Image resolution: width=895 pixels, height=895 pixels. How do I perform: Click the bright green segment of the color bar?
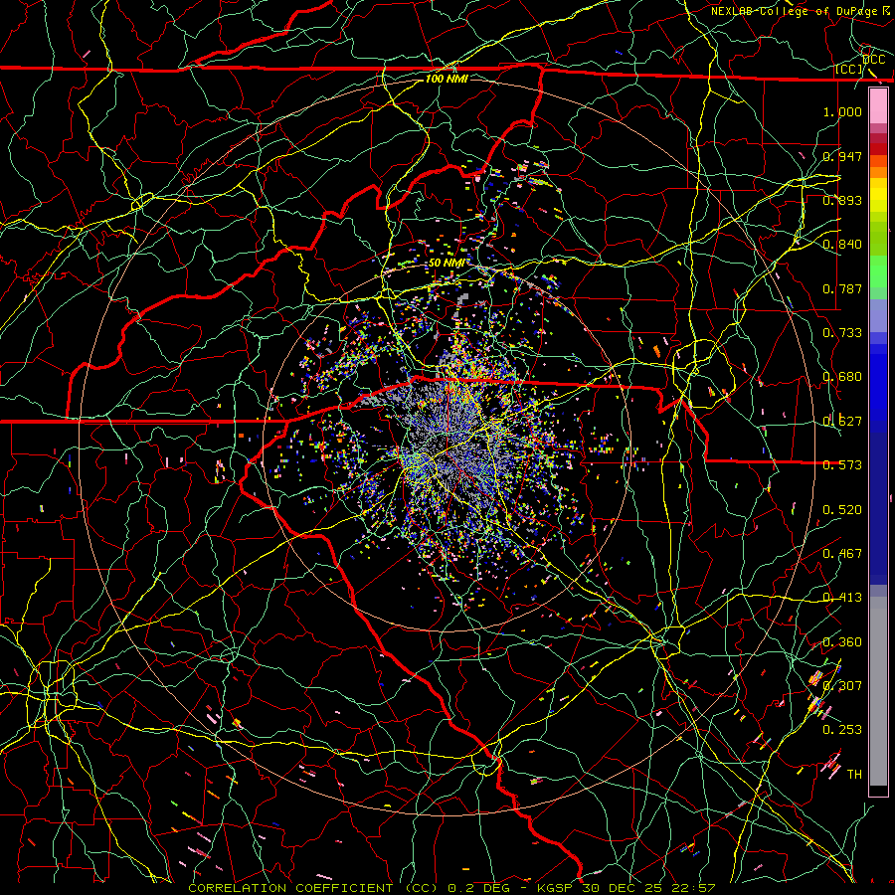pos(878,272)
